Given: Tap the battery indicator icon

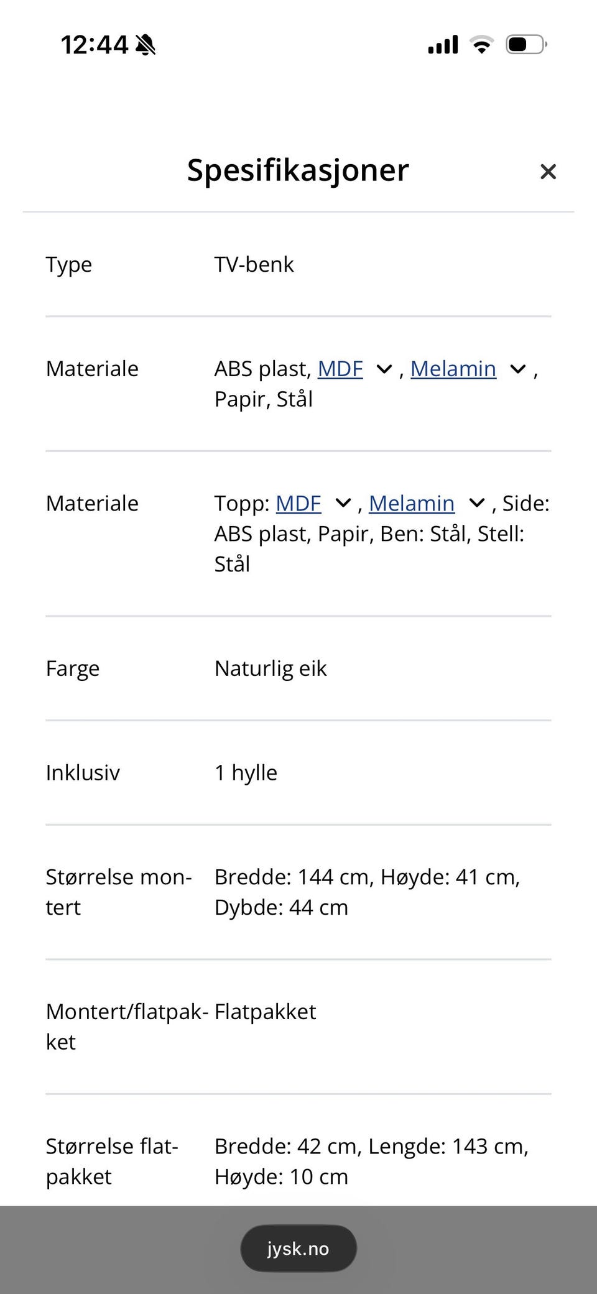Looking at the screenshot, I should [525, 44].
